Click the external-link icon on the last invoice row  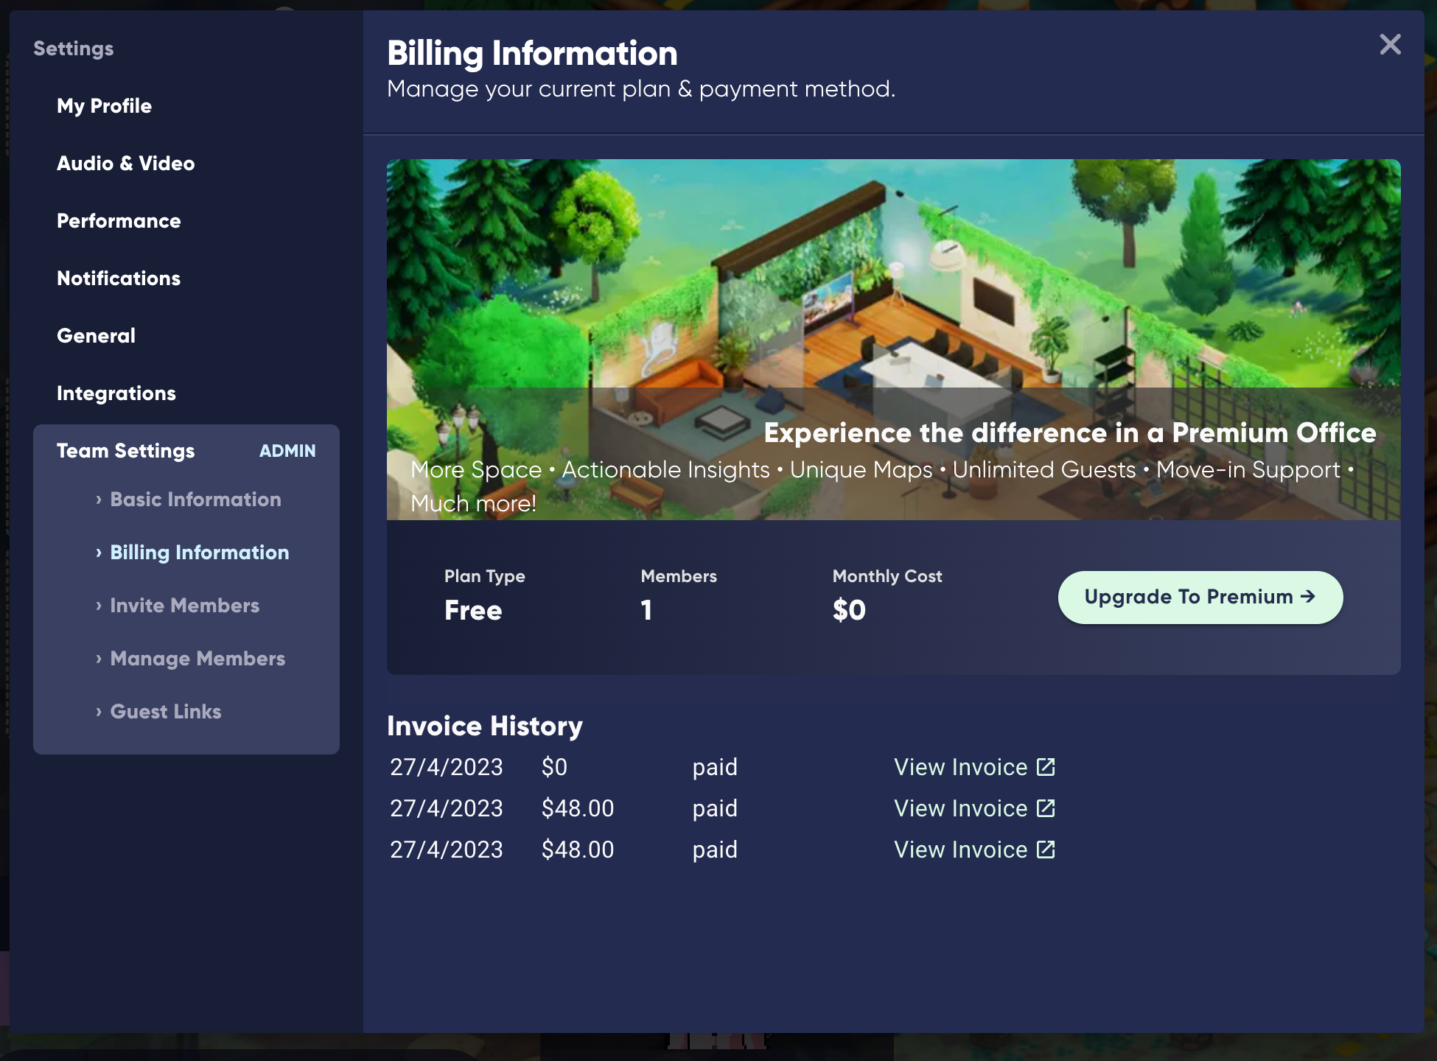[x=1046, y=850]
